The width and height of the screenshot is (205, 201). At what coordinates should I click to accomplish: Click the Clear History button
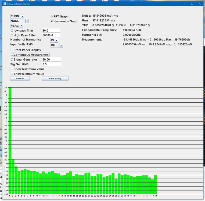click(55, 79)
